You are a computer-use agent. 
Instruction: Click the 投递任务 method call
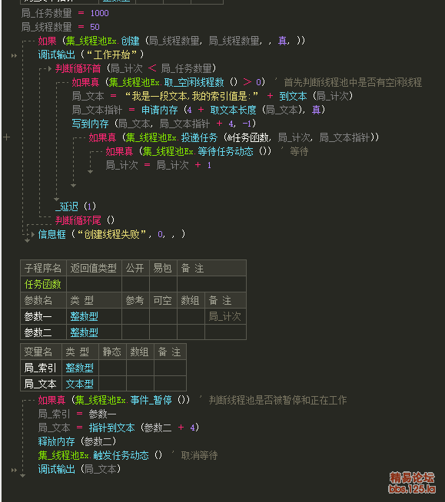tap(199, 137)
